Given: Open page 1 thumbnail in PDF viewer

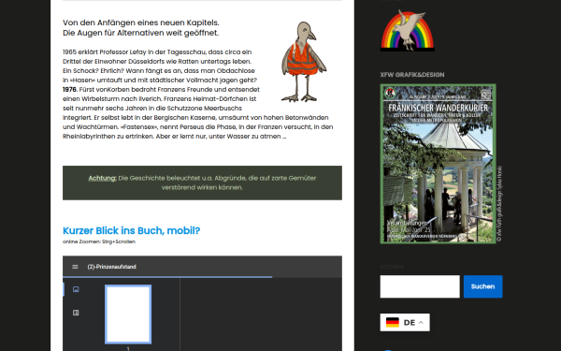Looking at the screenshot, I should tap(128, 314).
